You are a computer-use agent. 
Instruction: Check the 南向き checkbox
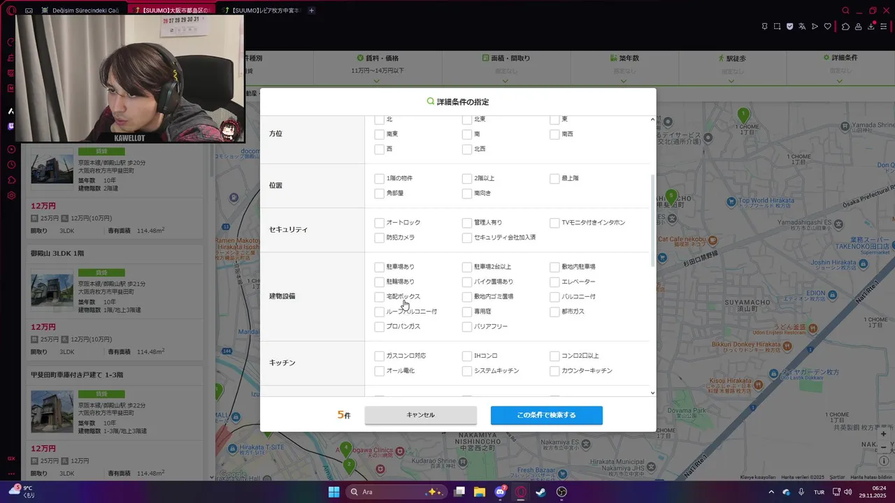[x=467, y=194]
